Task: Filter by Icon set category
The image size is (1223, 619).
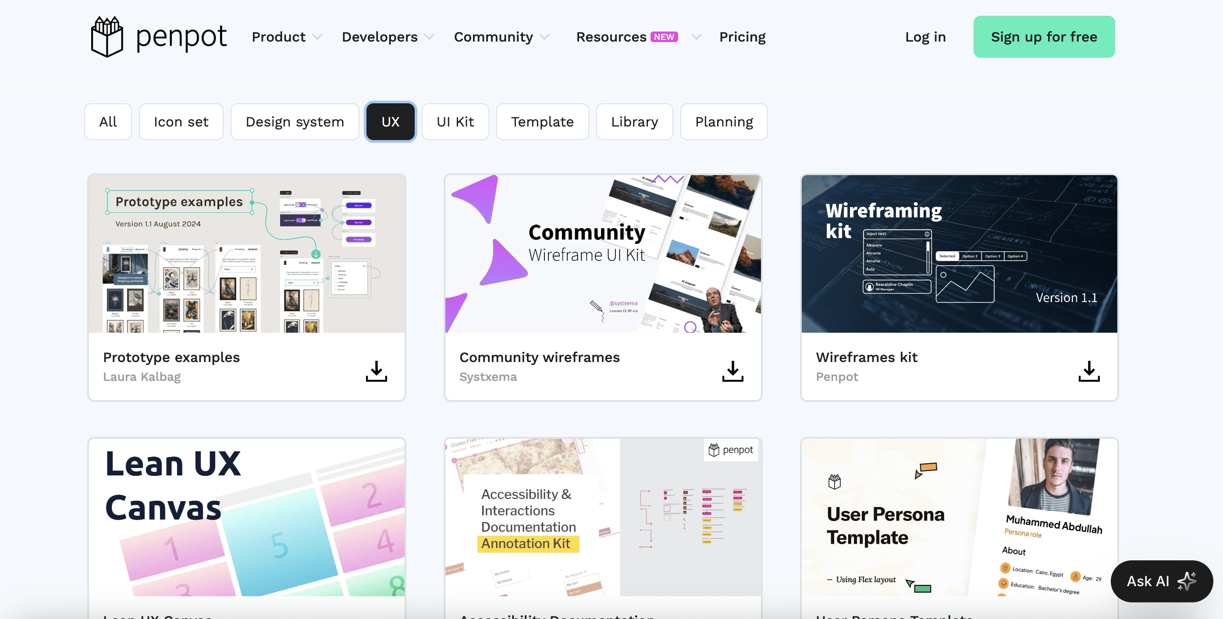Action: click(181, 122)
